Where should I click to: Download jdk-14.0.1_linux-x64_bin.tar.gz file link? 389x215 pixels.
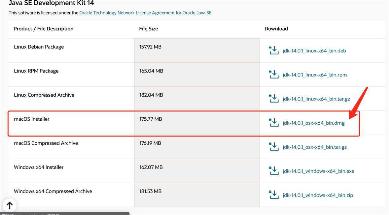click(316, 99)
